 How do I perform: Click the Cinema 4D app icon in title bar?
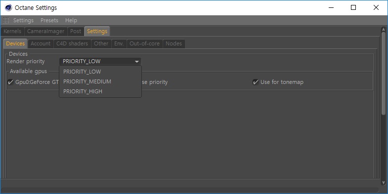coord(8,8)
